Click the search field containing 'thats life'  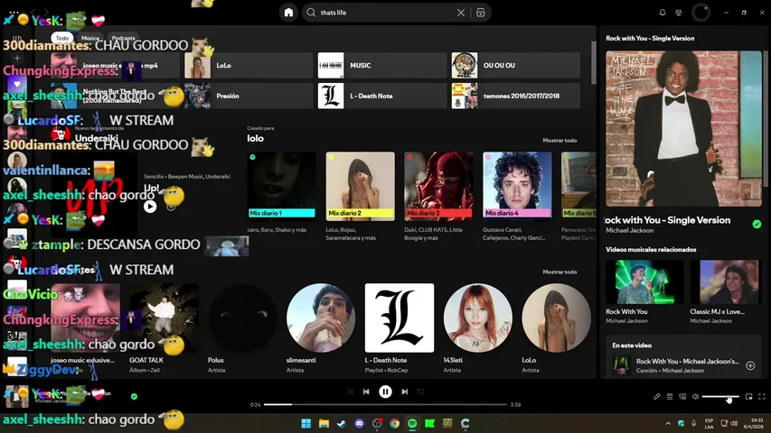[x=383, y=13]
